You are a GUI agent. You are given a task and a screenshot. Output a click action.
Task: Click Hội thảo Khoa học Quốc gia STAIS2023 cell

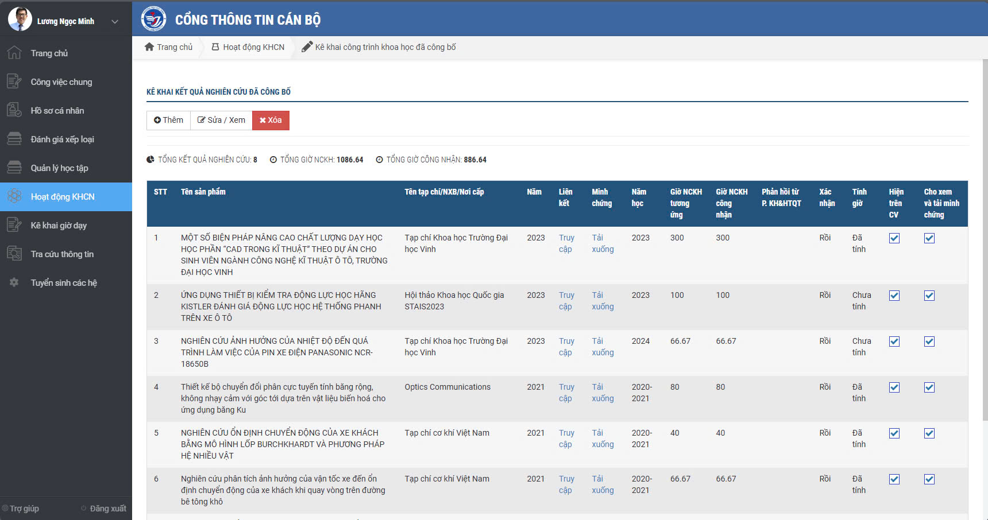pyautogui.click(x=454, y=301)
